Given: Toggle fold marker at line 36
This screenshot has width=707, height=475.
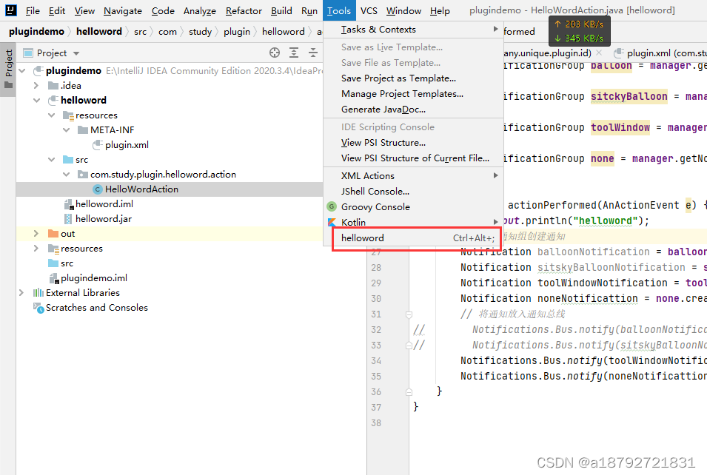Looking at the screenshot, I should [409, 392].
